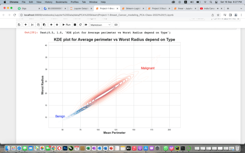The height and width of the screenshot is (153, 245).
Task: Switch to the $0.00000007 tab
Action: tap(54, 8)
